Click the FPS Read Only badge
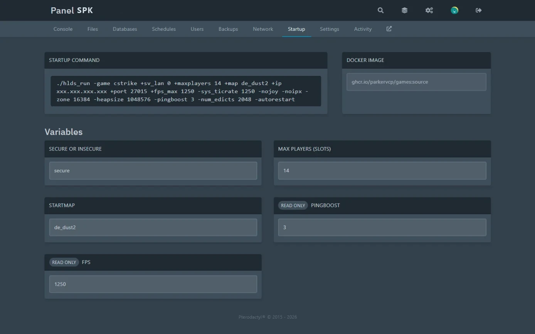 click(x=64, y=262)
